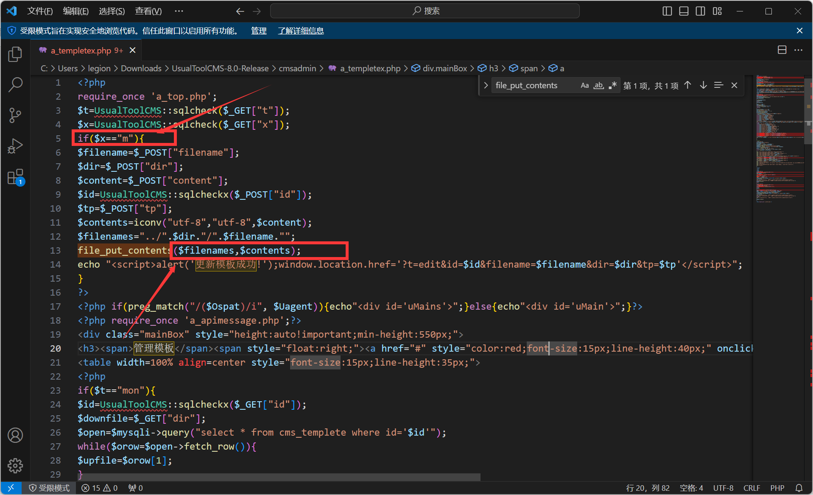This screenshot has height=495, width=813.
Task: Open the Search view in activity bar
Action: click(x=15, y=84)
